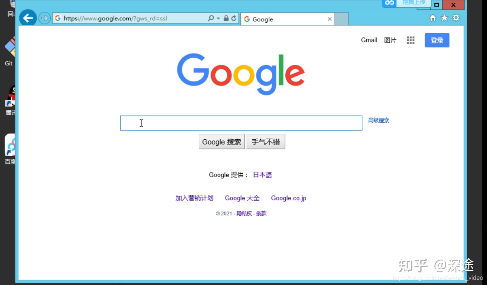Open the 加入营销计划 link
This screenshot has height=285, width=487.
click(194, 198)
